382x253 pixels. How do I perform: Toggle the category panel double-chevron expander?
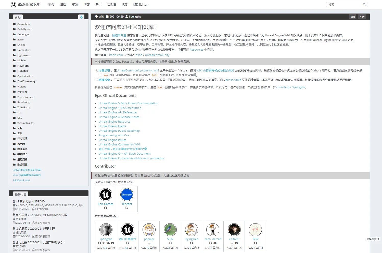[x=81, y=17]
